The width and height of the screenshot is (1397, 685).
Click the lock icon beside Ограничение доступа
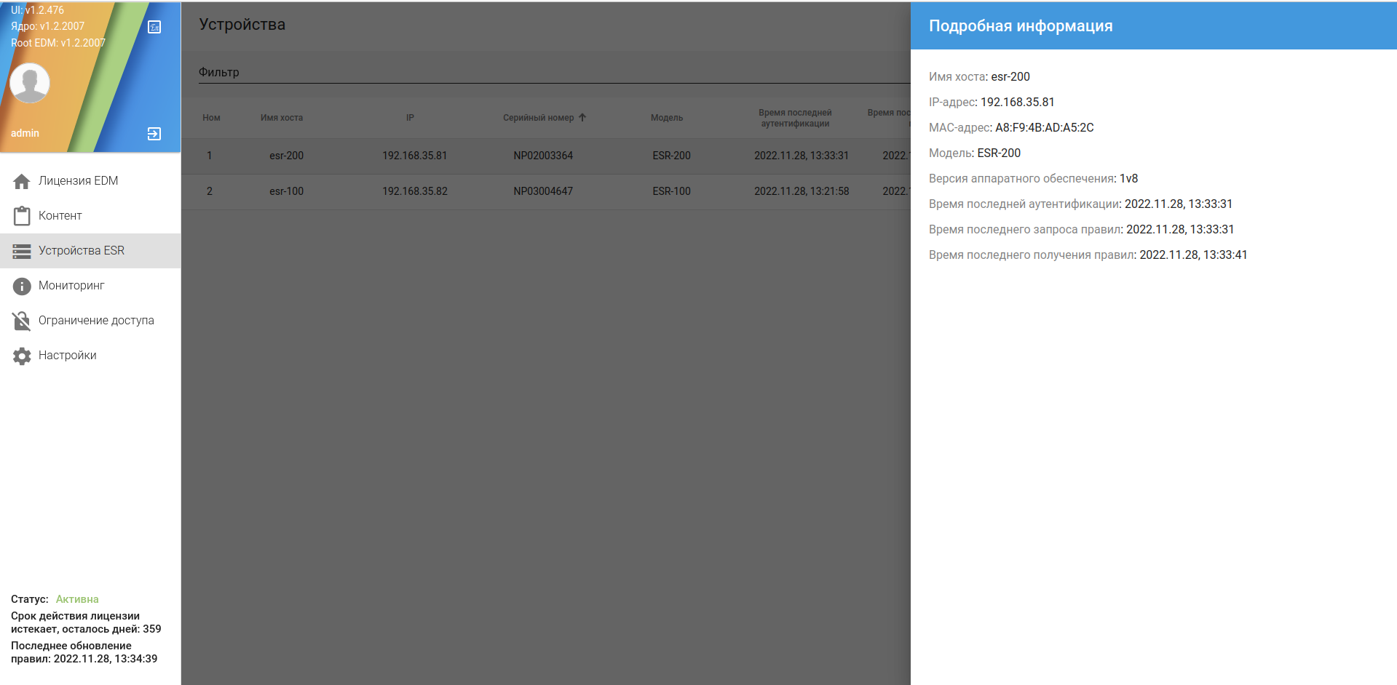coord(22,321)
